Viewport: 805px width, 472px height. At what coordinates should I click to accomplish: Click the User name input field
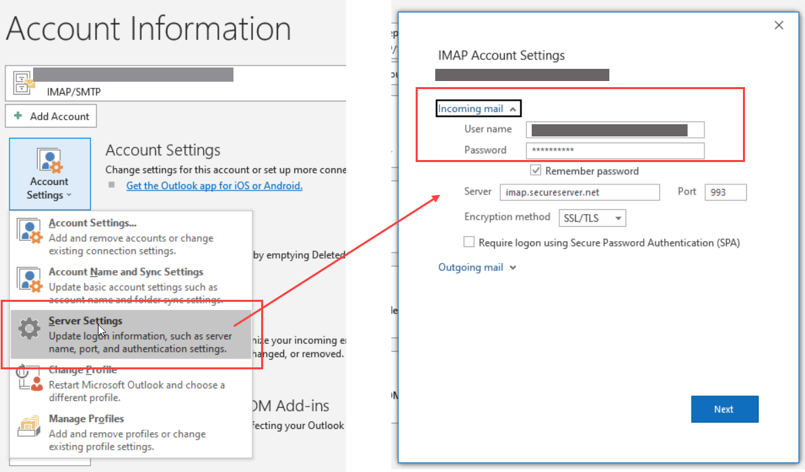615,130
